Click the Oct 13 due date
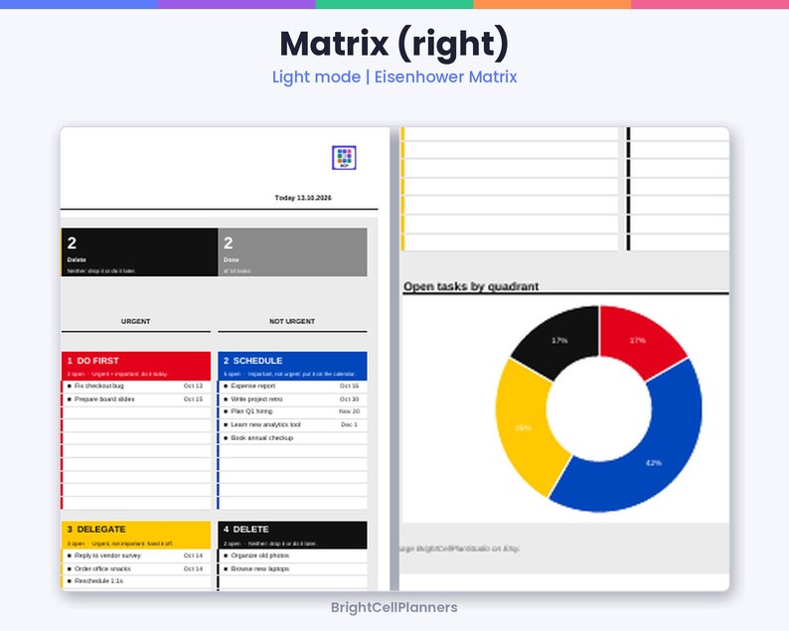 tap(193, 386)
